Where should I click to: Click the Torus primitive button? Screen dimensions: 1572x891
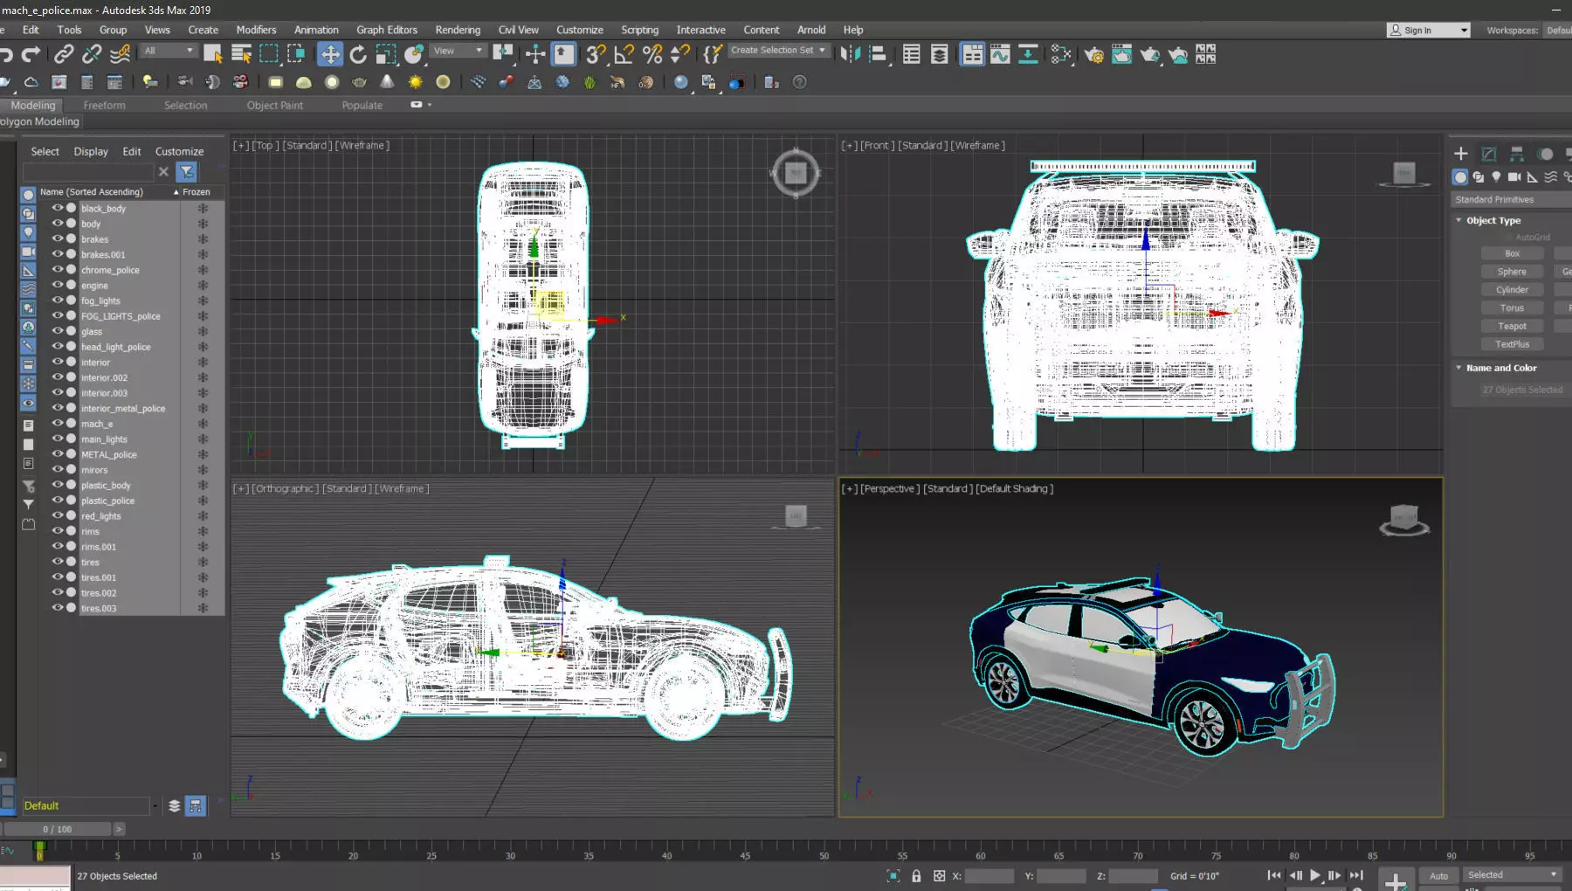1512,307
